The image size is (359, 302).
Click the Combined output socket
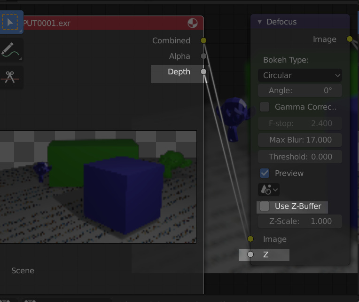click(203, 40)
